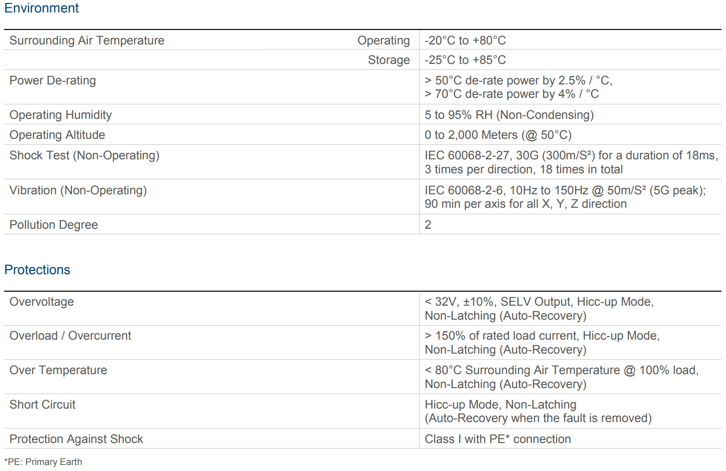Select the Power De-rating label
The width and height of the screenshot is (726, 471).
pyautogui.click(x=52, y=80)
